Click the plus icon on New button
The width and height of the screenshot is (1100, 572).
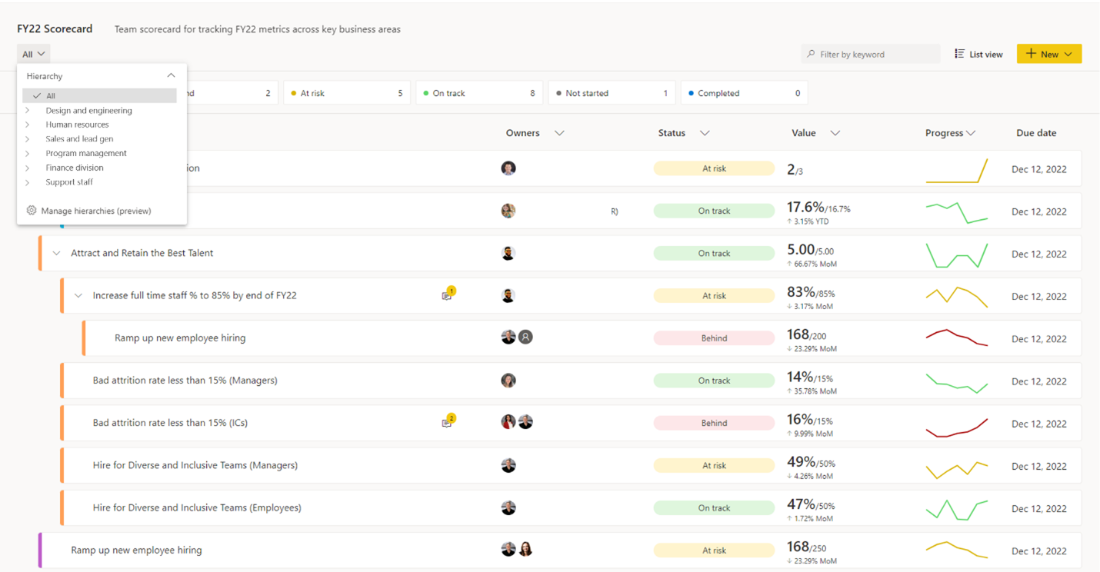tap(1031, 54)
